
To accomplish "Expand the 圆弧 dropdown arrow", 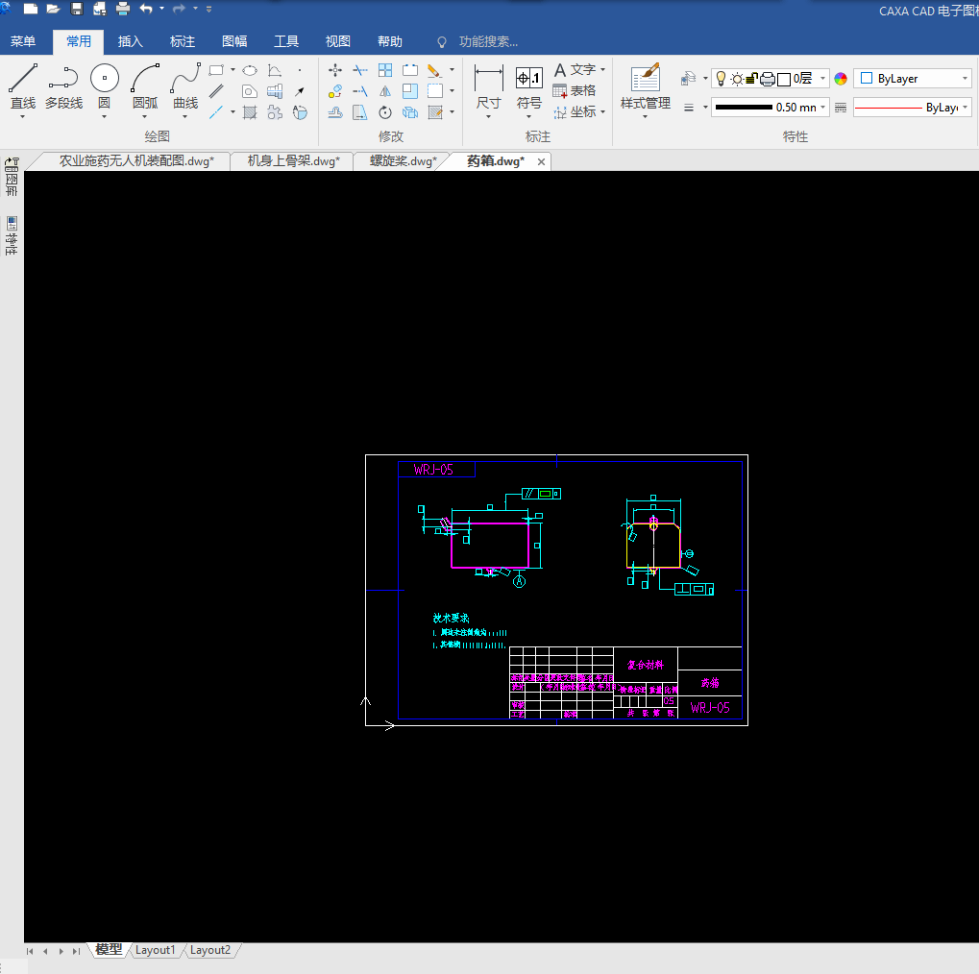I will pos(144,116).
